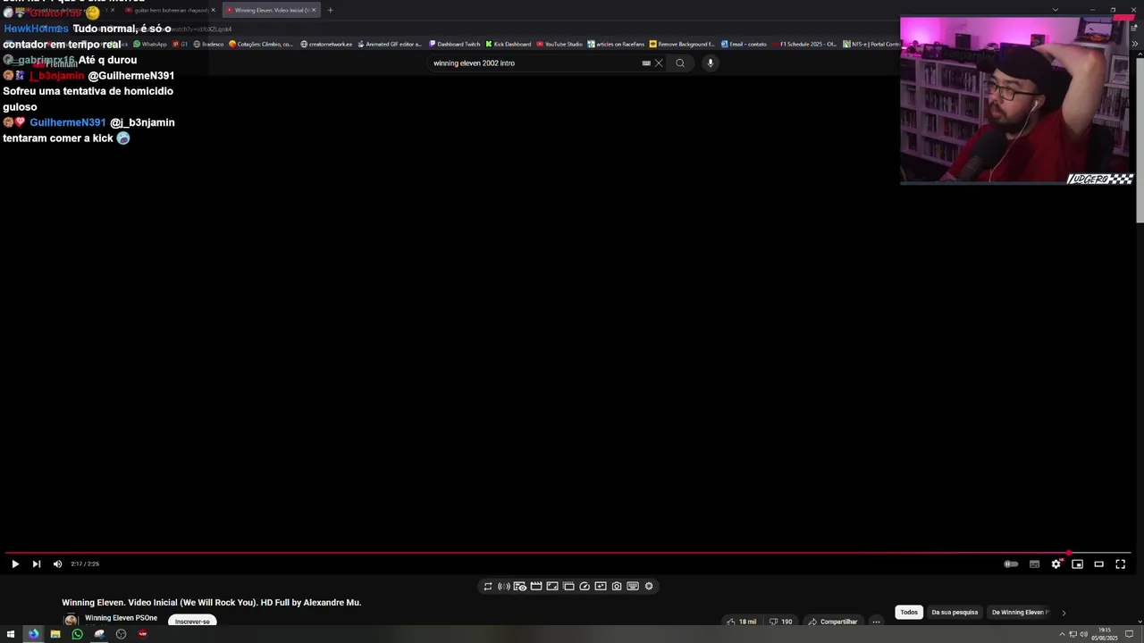Viewport: 1144px width, 643px height.
Task: Open Dashboard Twitch bookmark
Action: pos(454,44)
